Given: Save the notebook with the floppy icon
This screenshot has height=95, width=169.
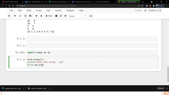Looking at the screenshot, I should point(10,16).
